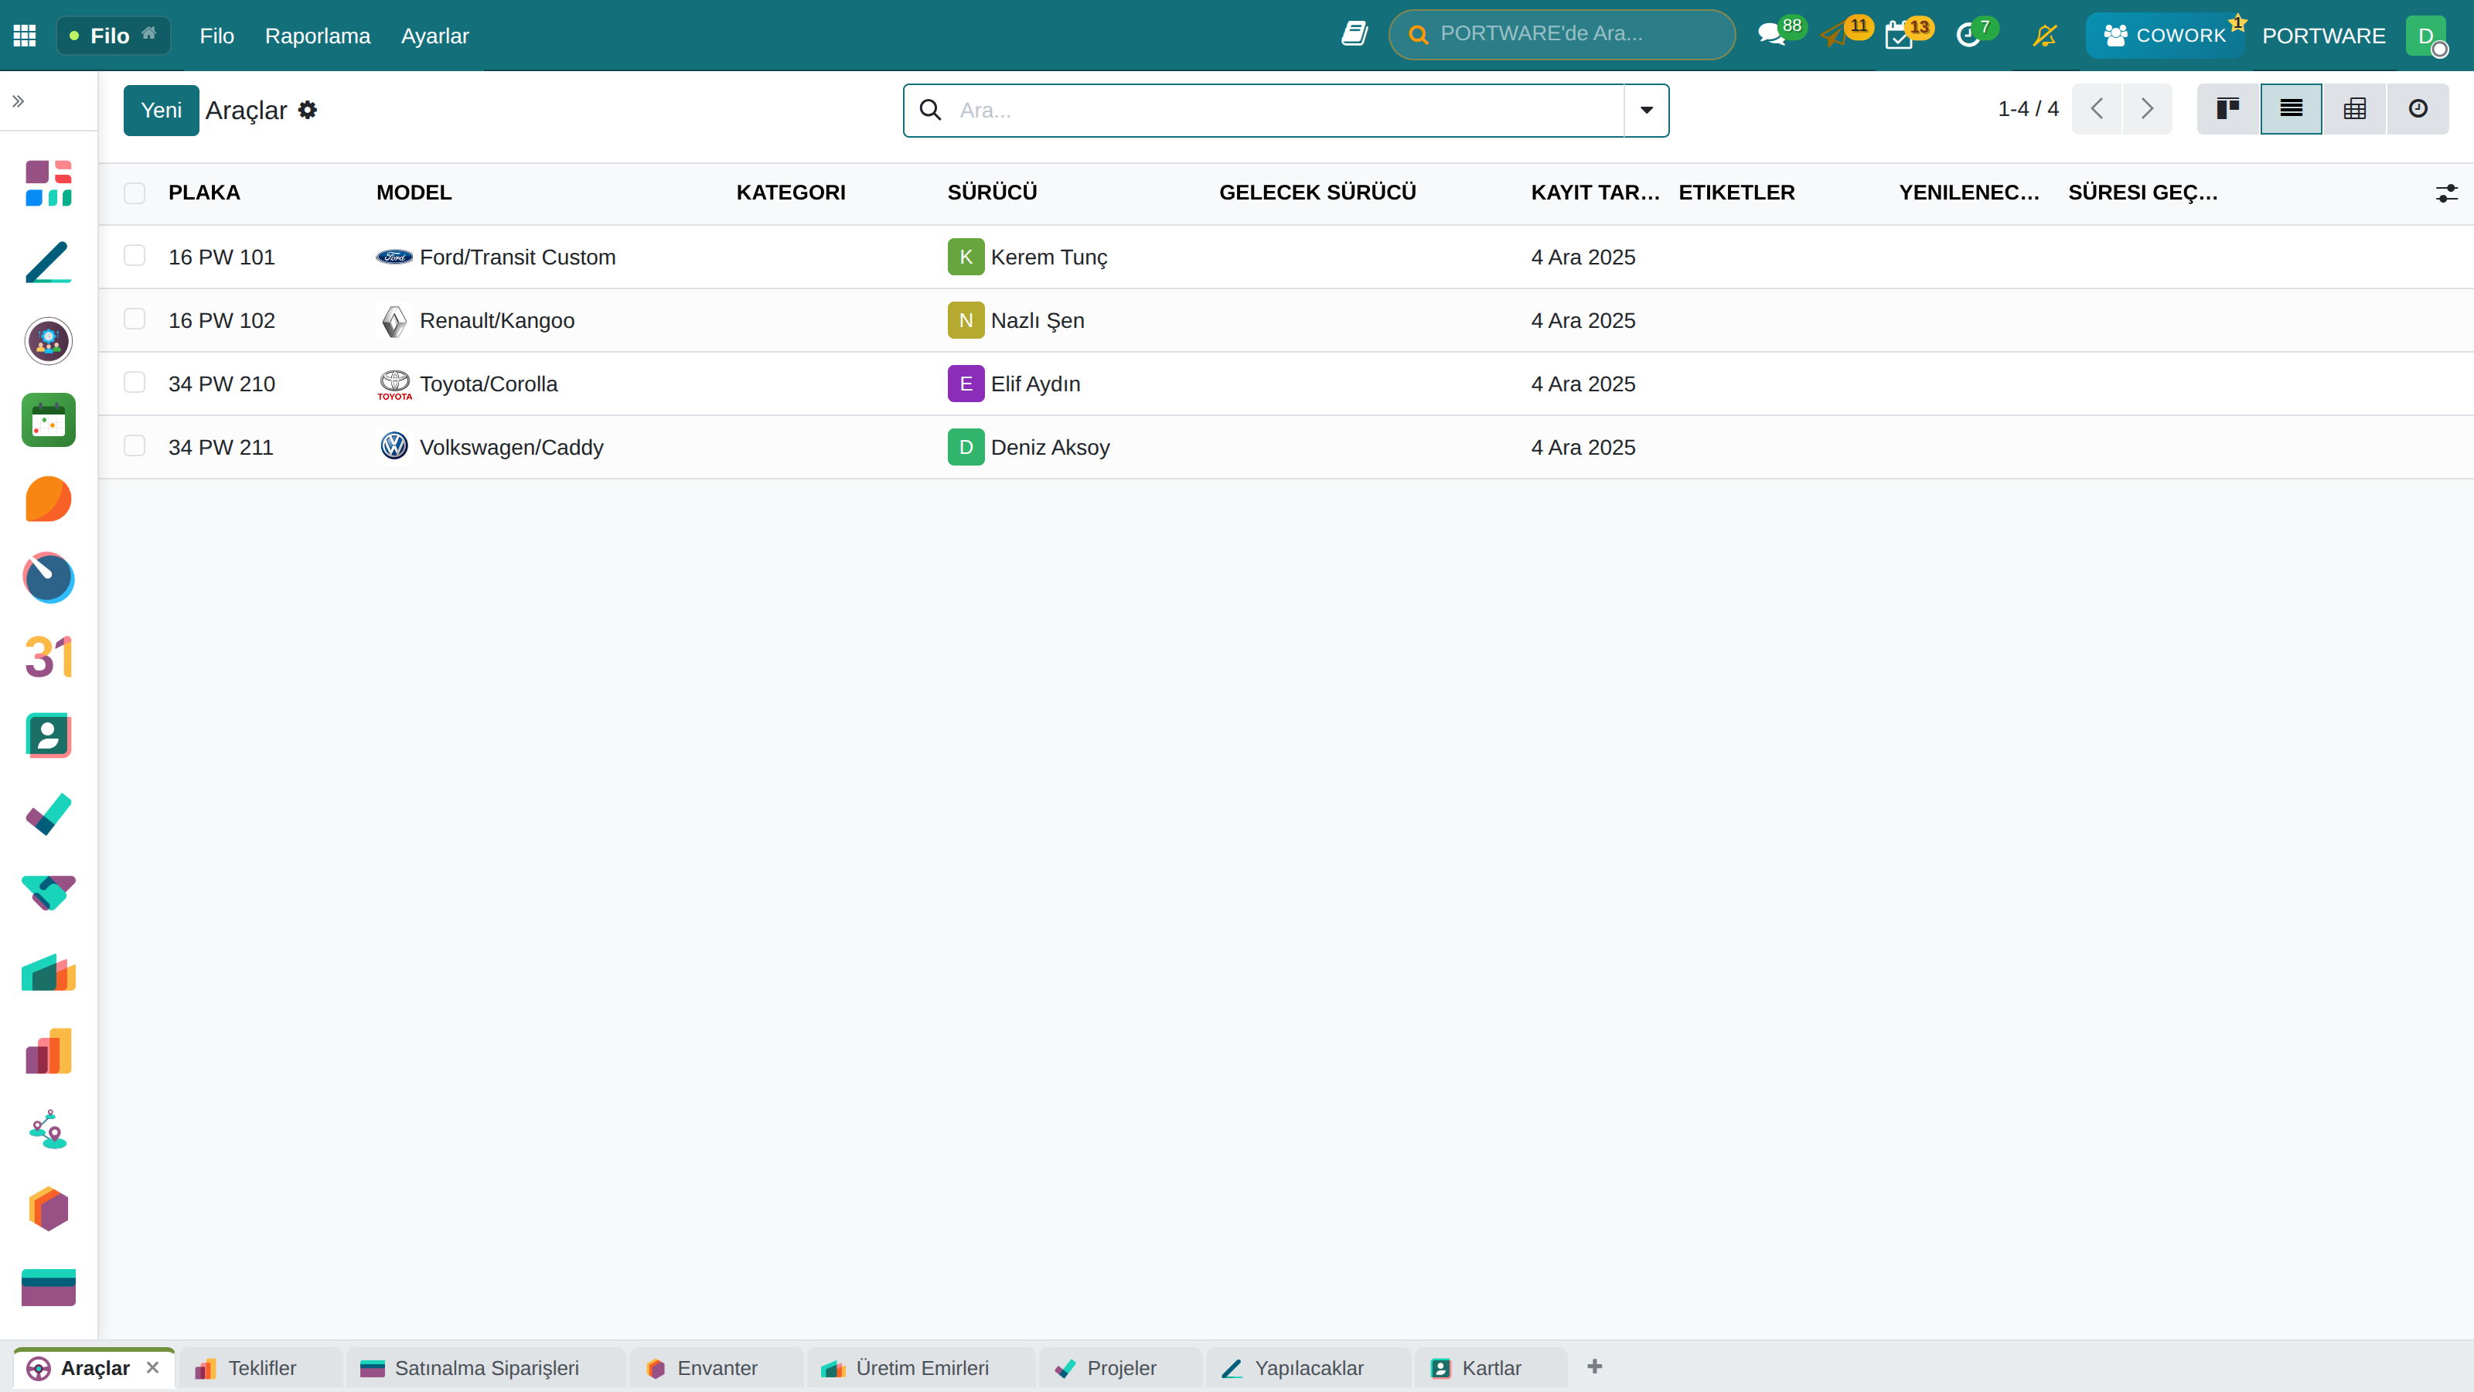
Task: Open the timesheet gauge app in sidebar
Action: pyautogui.click(x=48, y=578)
